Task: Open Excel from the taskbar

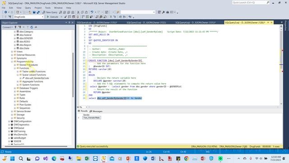Action: [87, 158]
